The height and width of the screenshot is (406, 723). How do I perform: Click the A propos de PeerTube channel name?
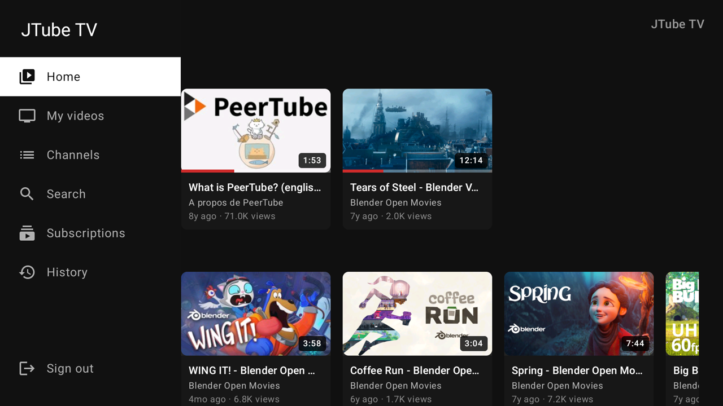(x=236, y=202)
